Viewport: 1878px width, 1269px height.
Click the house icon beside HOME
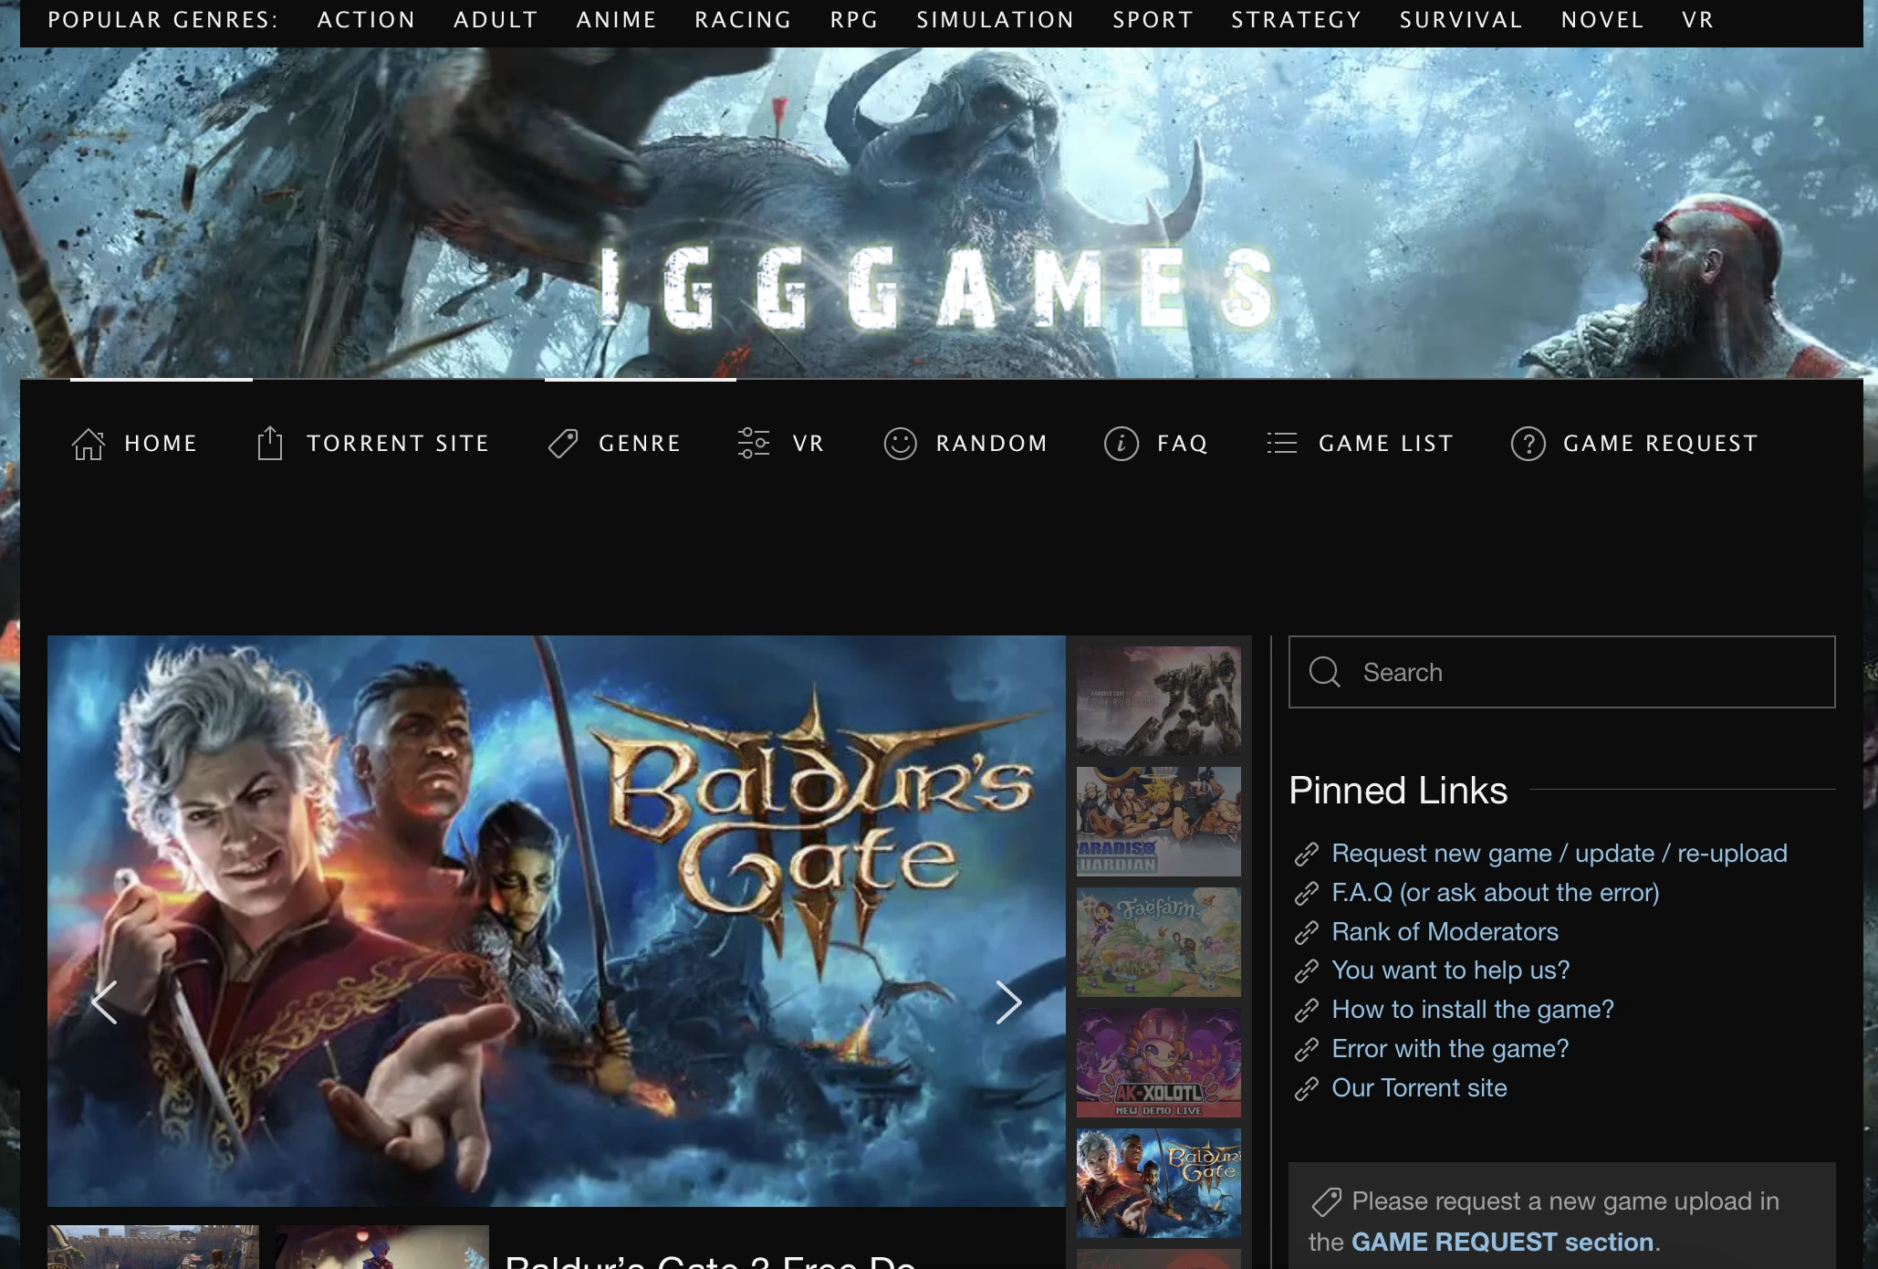(x=89, y=444)
